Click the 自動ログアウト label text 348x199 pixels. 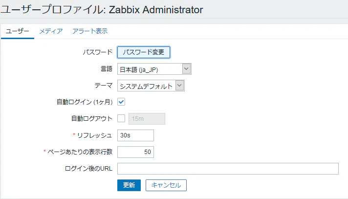[x=92, y=119]
